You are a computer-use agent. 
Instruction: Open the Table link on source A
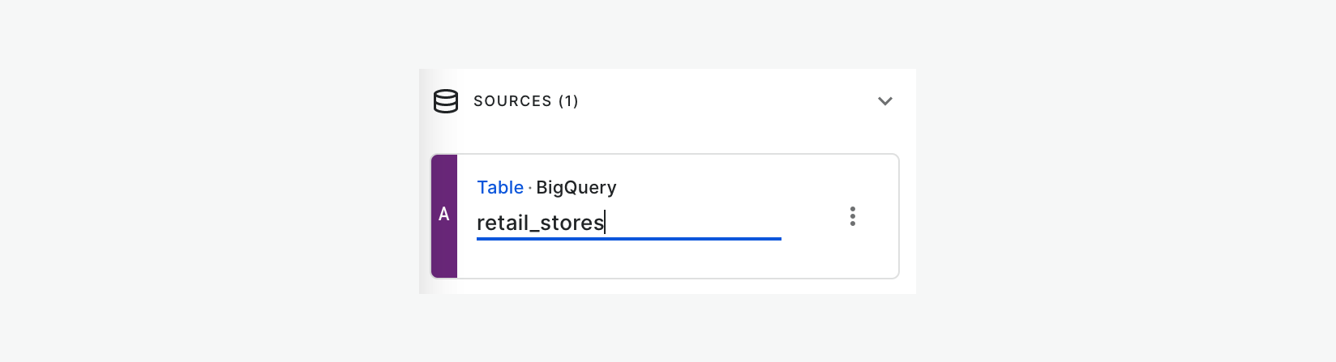(x=499, y=188)
